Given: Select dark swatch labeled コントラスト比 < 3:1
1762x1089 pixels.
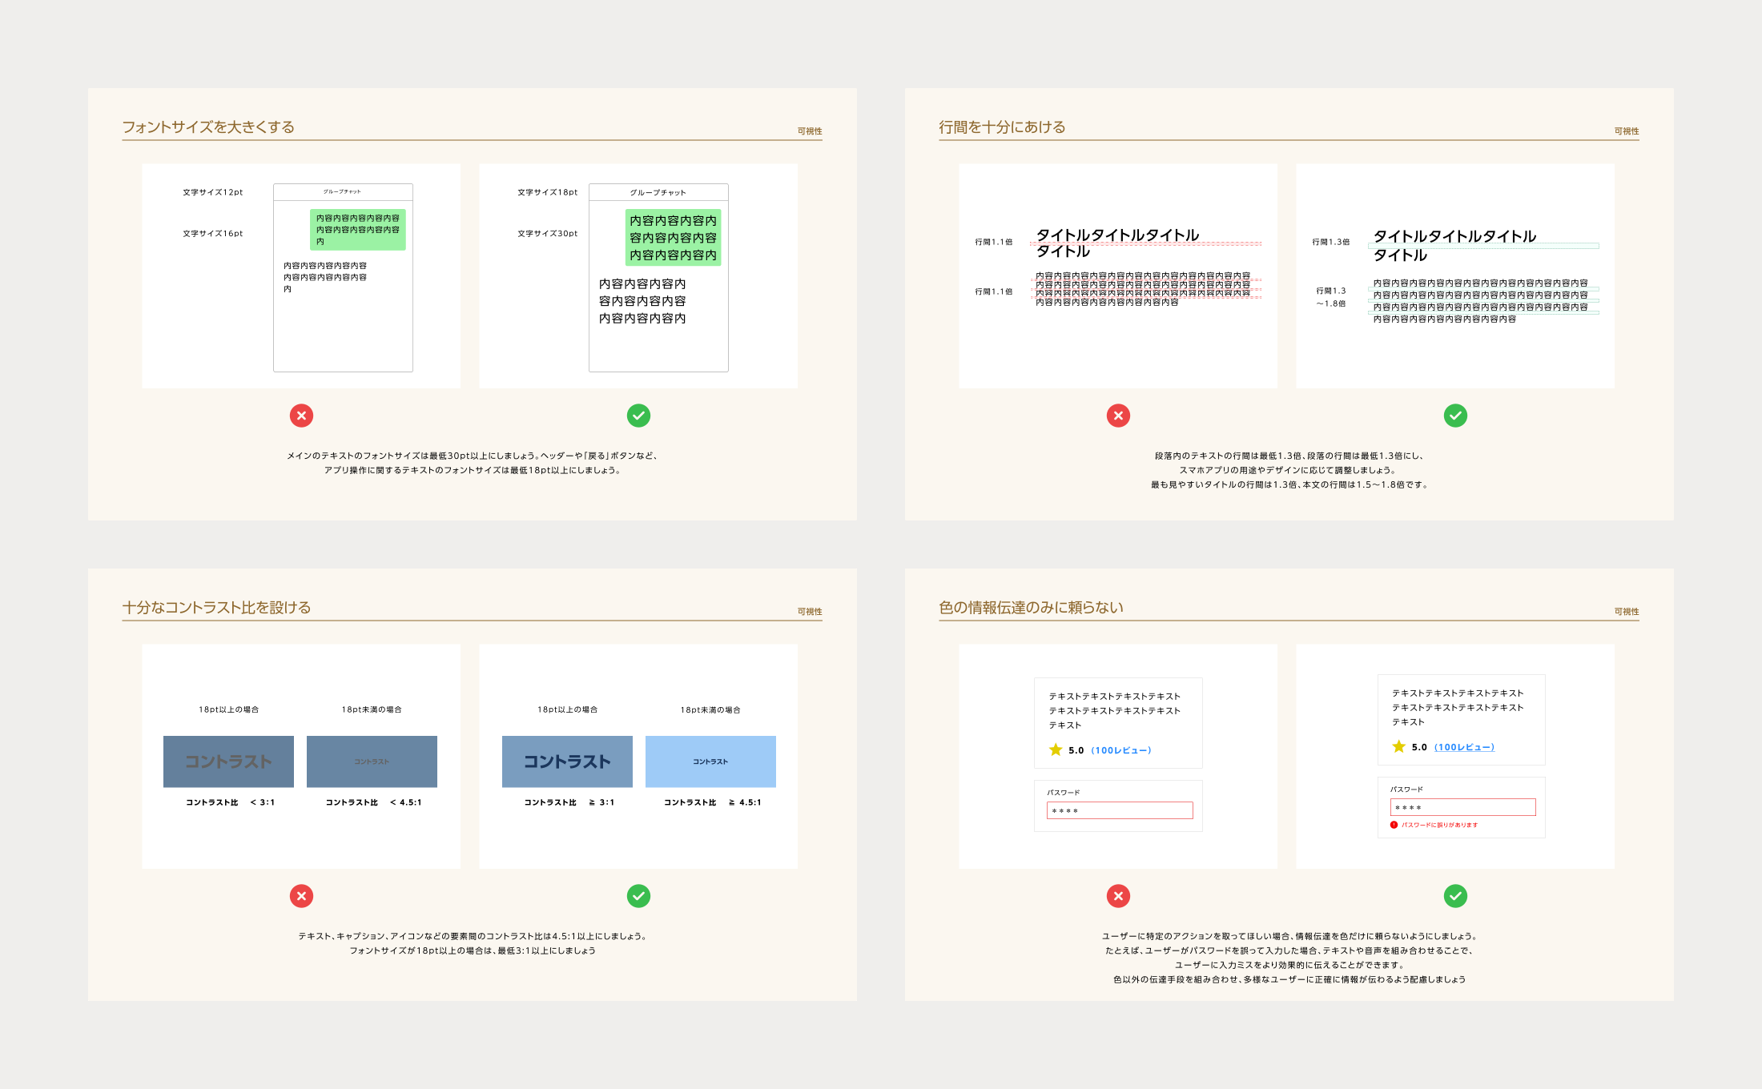Looking at the screenshot, I should pyautogui.click(x=228, y=761).
